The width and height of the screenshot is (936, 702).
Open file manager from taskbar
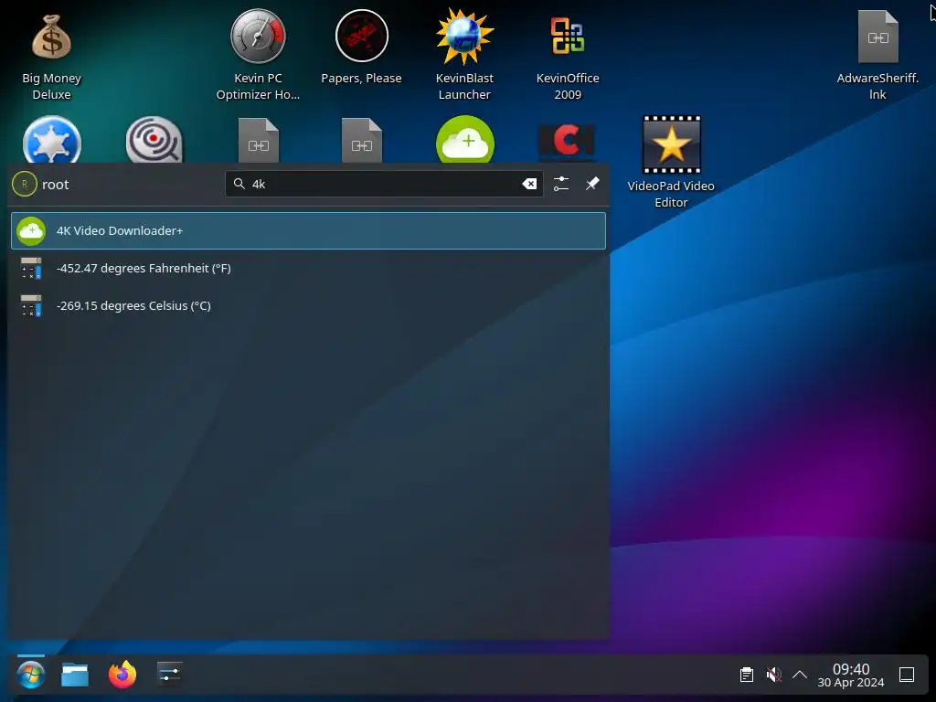(75, 675)
